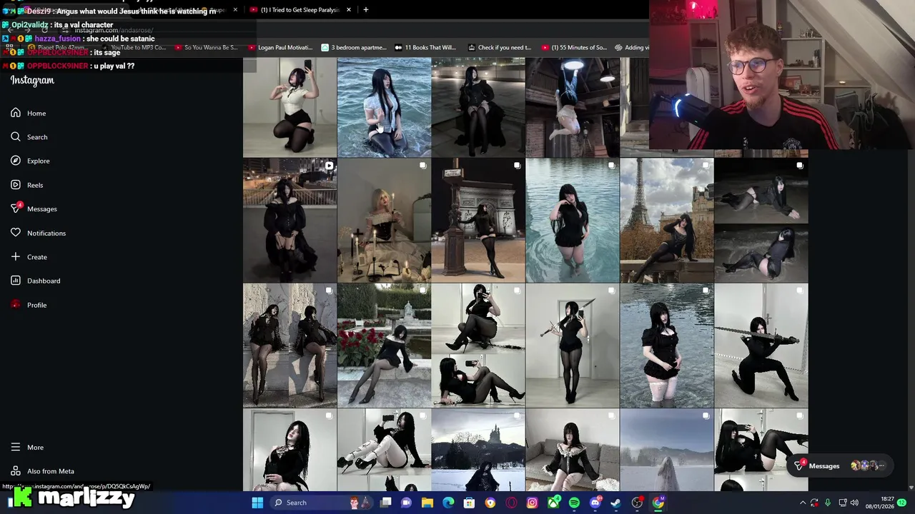Open Opera GX from the taskbar

[511, 503]
